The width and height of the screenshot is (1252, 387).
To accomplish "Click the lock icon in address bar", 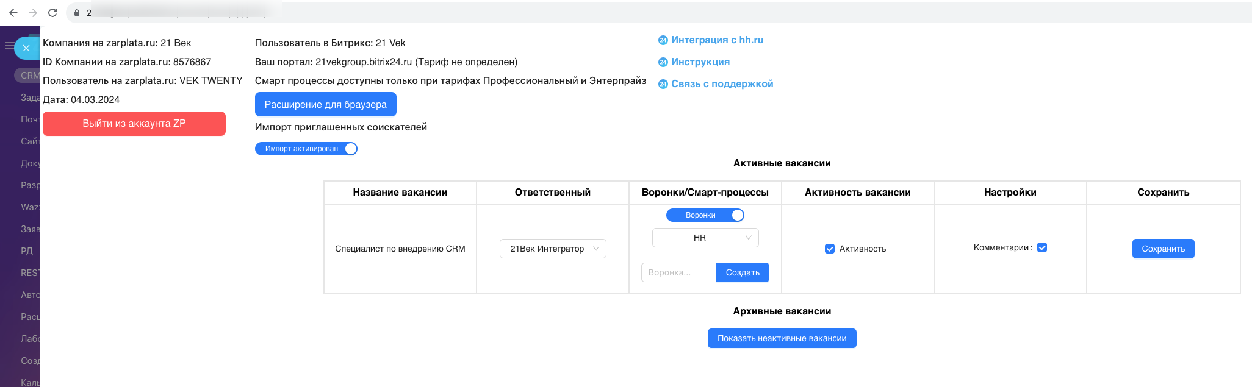I will [x=77, y=13].
